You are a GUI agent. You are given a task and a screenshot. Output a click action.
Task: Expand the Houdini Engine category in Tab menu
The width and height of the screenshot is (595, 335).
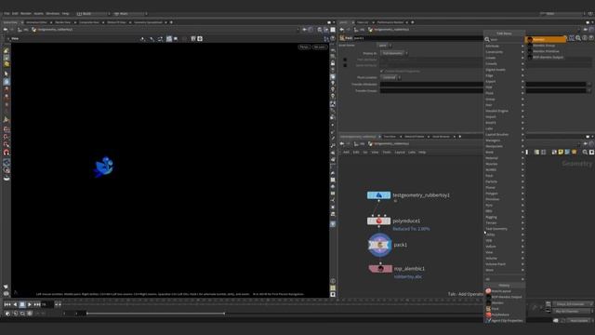(x=504, y=111)
